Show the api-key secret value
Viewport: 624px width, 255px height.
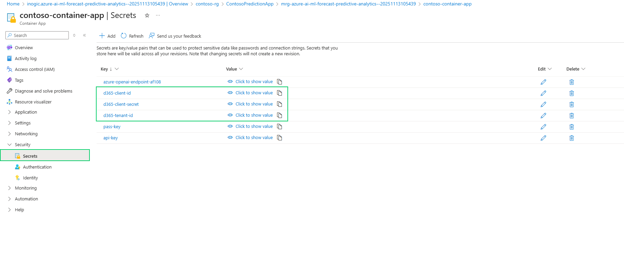254,138
